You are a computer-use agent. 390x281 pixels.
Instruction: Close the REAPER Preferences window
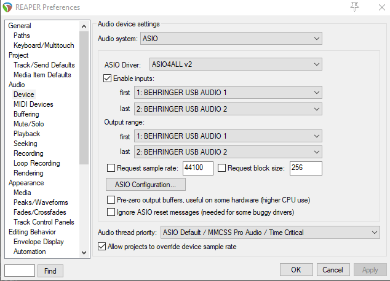tap(382, 7)
